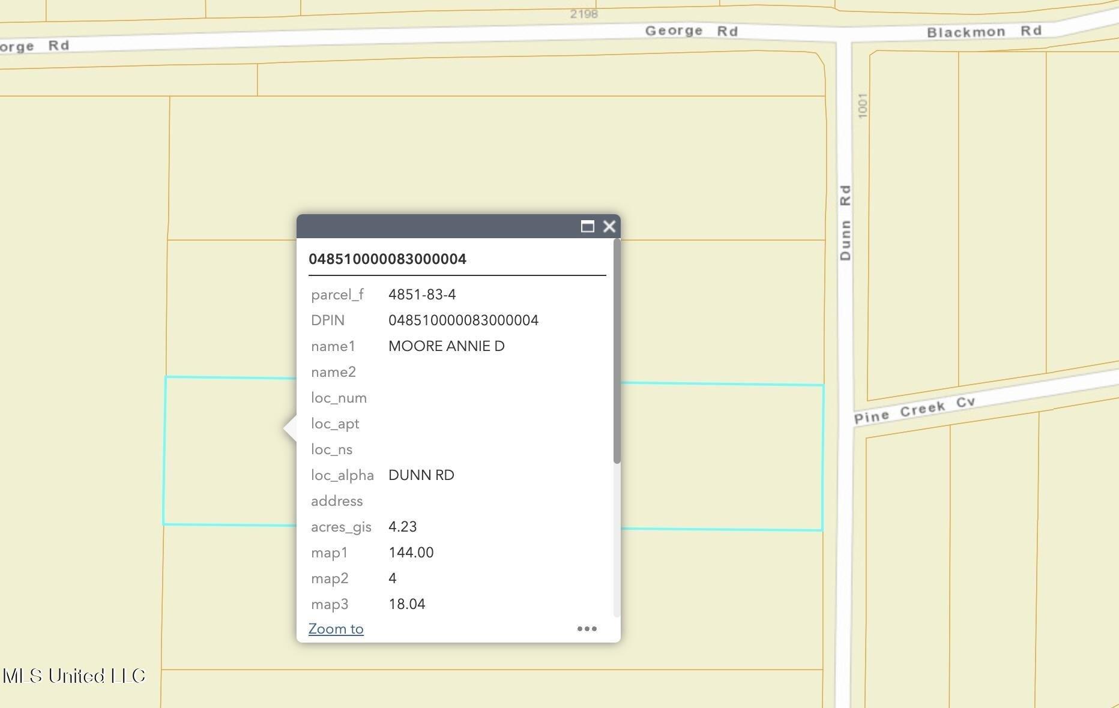Select owner name MOORE ANNIE D
Screen dimensions: 1119x708
pyautogui.click(x=447, y=346)
